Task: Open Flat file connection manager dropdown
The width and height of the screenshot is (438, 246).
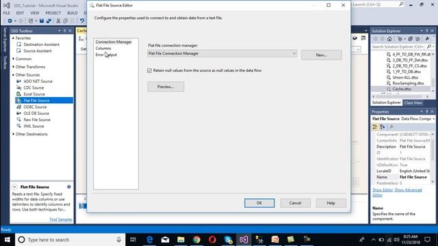Action: 294,53
